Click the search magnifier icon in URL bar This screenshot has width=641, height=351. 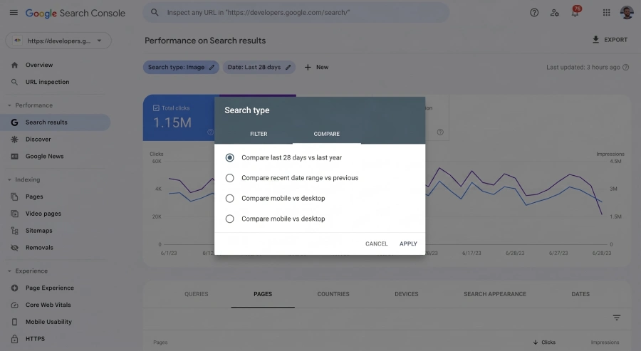(x=155, y=13)
